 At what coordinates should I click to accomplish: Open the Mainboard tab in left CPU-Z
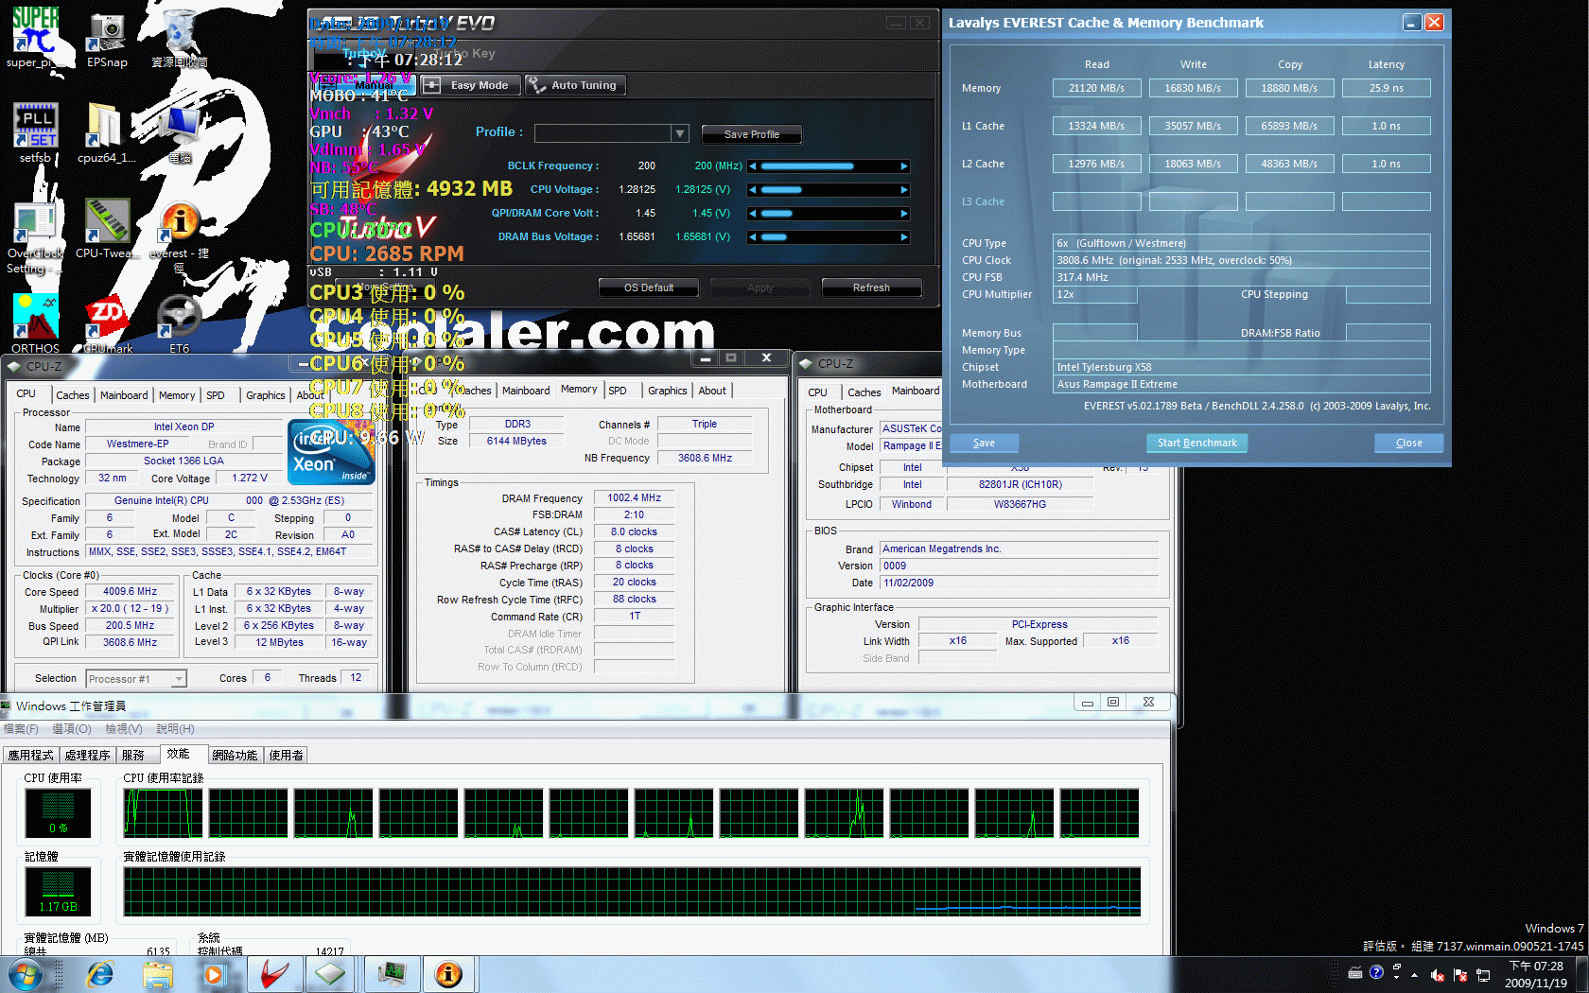pyautogui.click(x=124, y=395)
